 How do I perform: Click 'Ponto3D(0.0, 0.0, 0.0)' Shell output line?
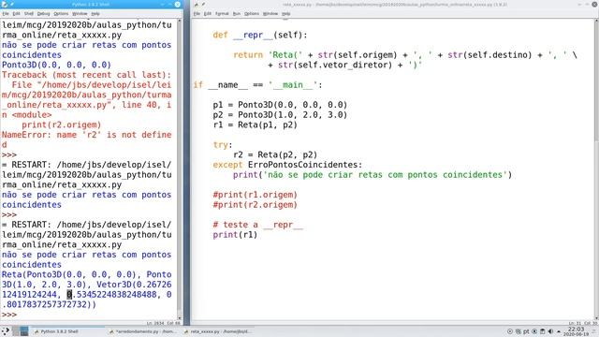[x=56, y=65]
